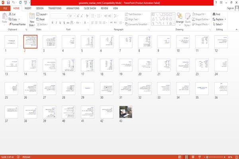Select the Format Painter tool
Screen dimensions: 239x159
point(18,24)
